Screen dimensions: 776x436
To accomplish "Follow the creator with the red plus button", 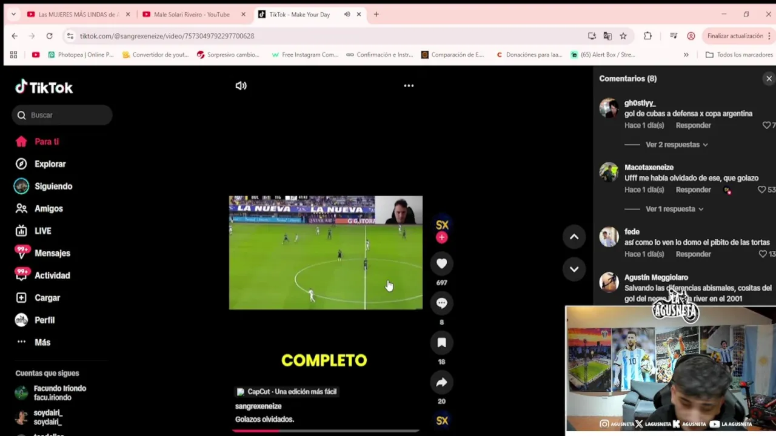I will 441,237.
